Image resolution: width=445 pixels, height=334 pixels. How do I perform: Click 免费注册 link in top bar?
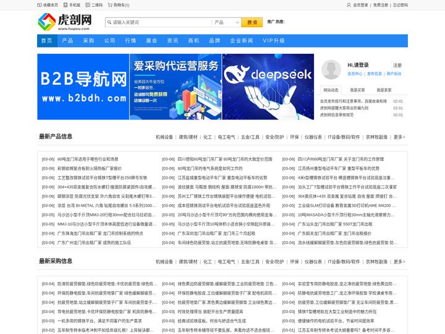click(380, 5)
